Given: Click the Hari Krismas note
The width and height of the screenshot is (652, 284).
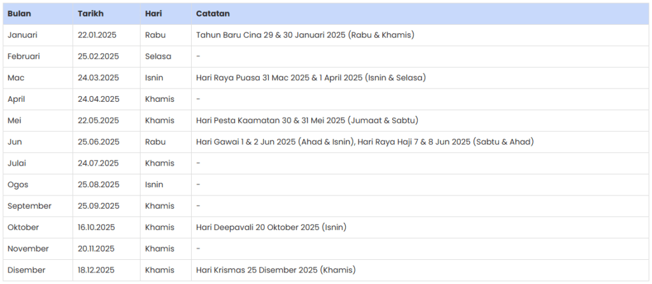Looking at the screenshot, I should [276, 270].
